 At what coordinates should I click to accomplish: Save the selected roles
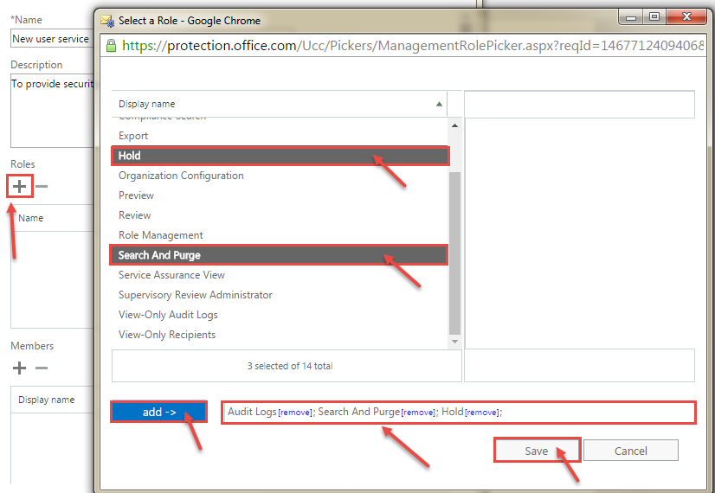537,451
